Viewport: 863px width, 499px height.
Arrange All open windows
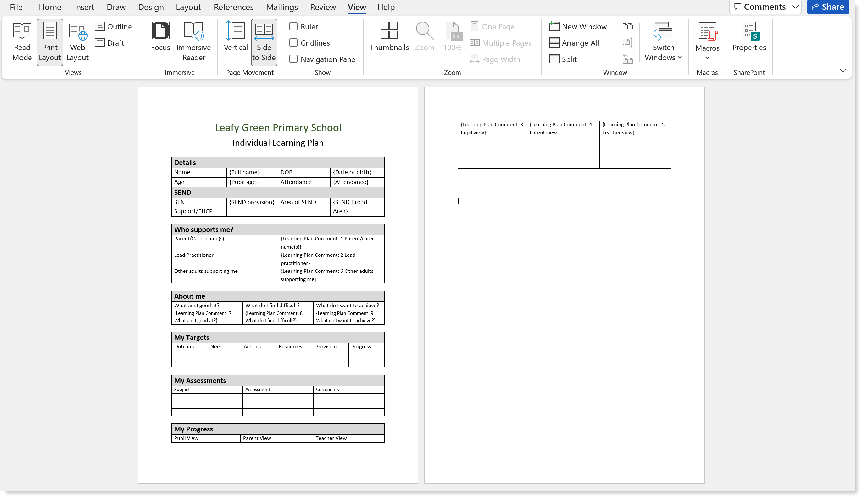(574, 43)
